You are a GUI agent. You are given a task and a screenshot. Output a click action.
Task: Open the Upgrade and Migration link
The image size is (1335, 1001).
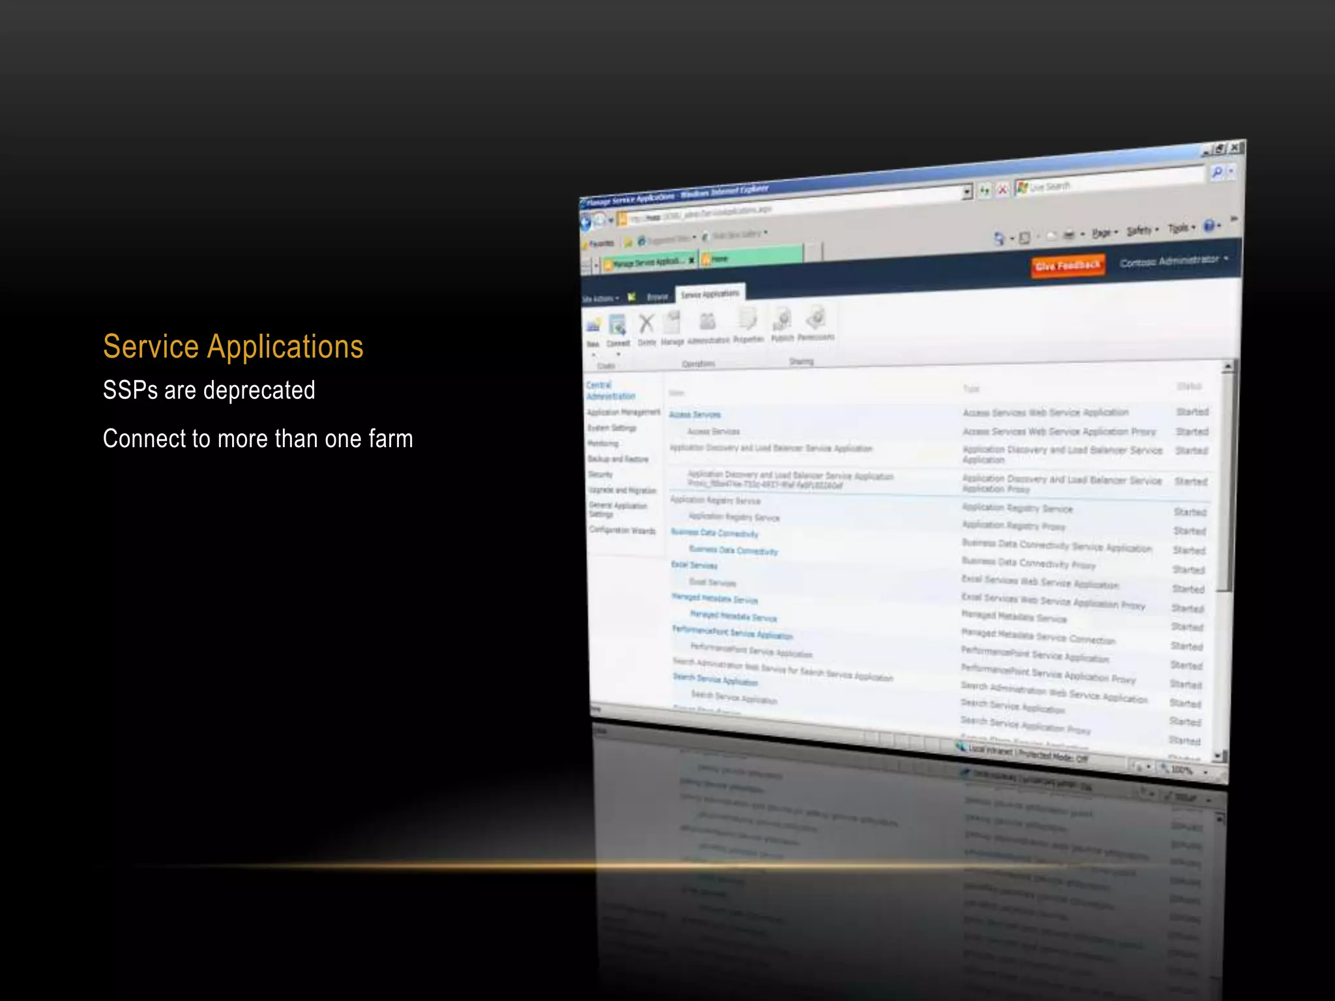(x=622, y=489)
